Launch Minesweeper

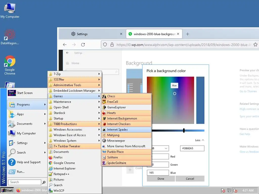click(x=126, y=141)
